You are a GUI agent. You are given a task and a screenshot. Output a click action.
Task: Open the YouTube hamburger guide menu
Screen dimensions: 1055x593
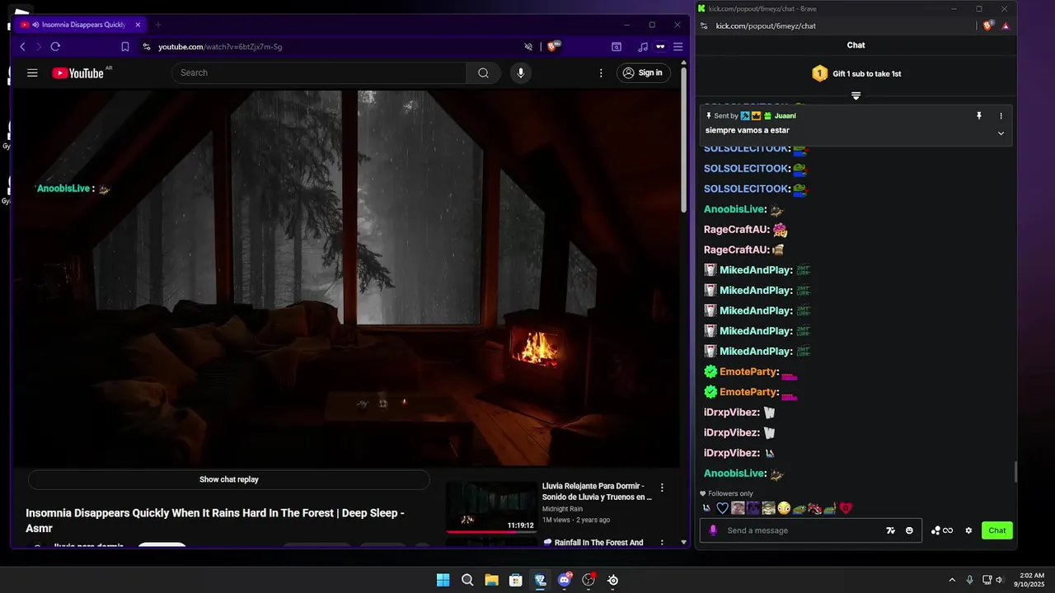(x=32, y=73)
